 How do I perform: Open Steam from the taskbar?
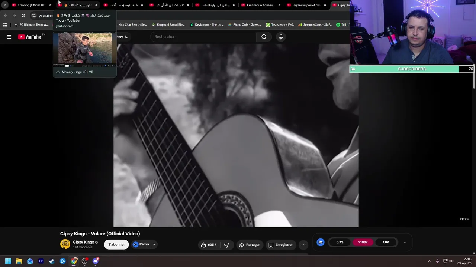click(52, 261)
